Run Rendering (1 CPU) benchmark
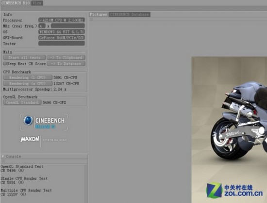 coord(28,77)
